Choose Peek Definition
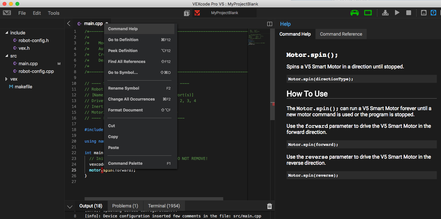Viewport: 441px width, 219px height. pyautogui.click(x=139, y=51)
